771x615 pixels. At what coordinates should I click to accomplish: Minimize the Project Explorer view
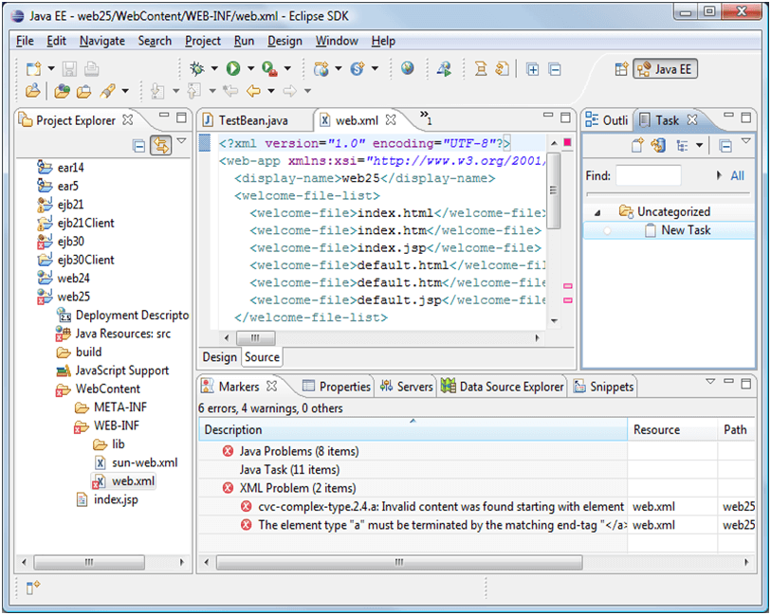pos(164,116)
